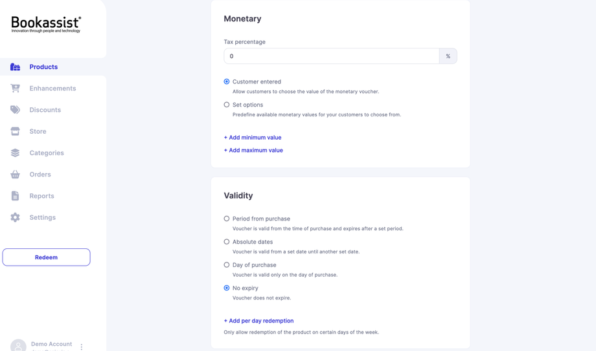
Task: Select Period from purchase validity
Action: point(227,219)
